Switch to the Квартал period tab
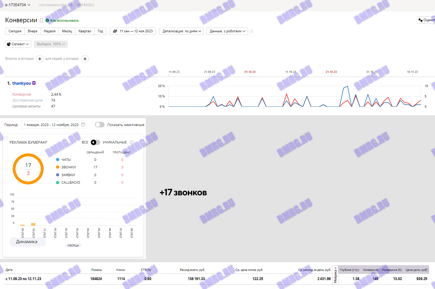 (x=85, y=31)
